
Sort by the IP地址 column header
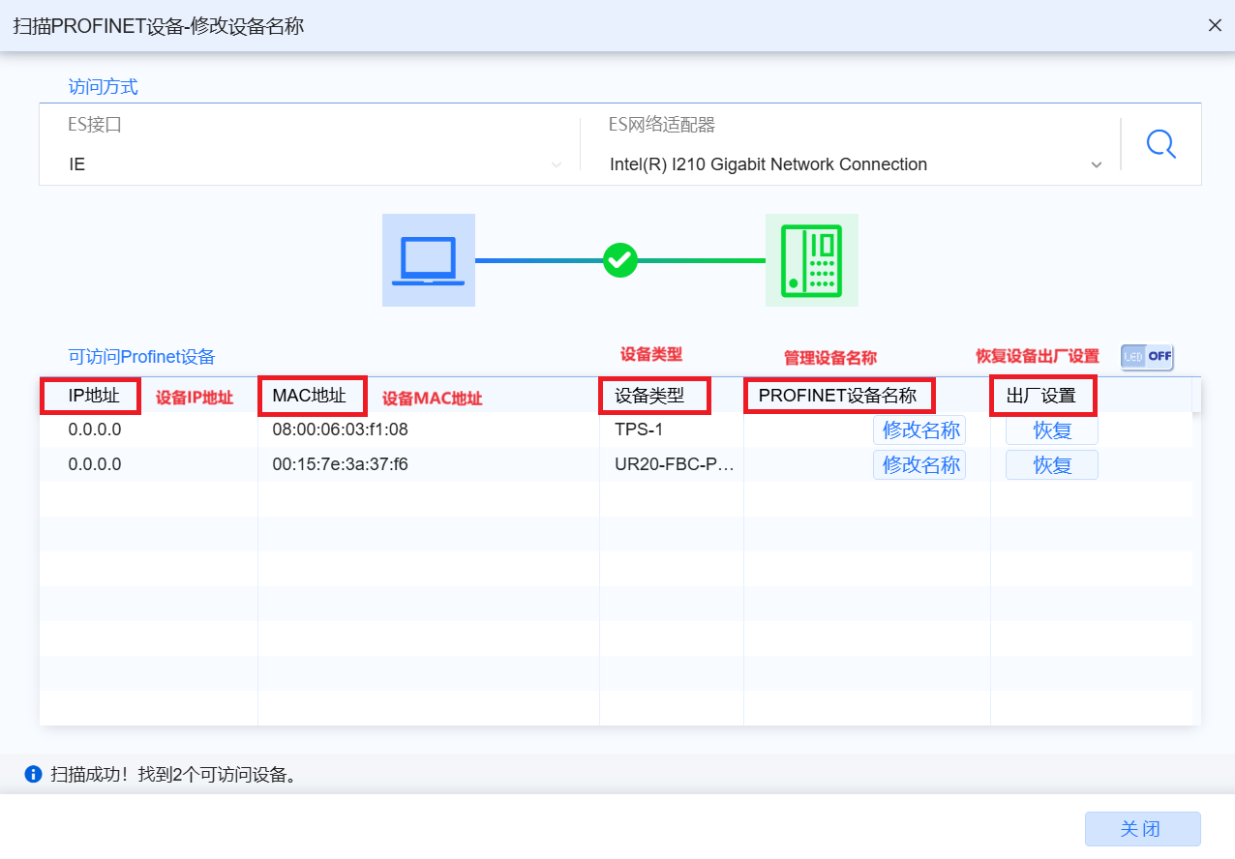(x=93, y=396)
